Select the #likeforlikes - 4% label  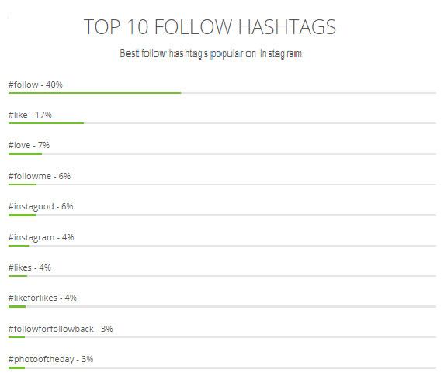[43, 298]
